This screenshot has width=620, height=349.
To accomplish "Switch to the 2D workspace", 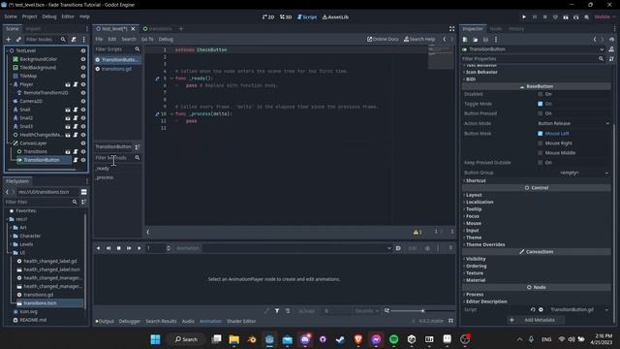I will (x=268, y=17).
